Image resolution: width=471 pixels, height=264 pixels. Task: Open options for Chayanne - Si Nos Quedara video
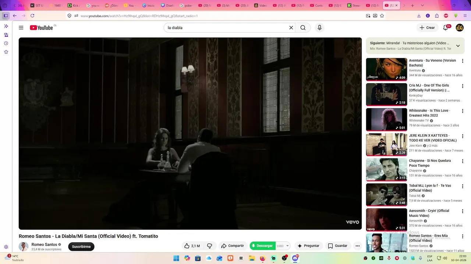[463, 161]
